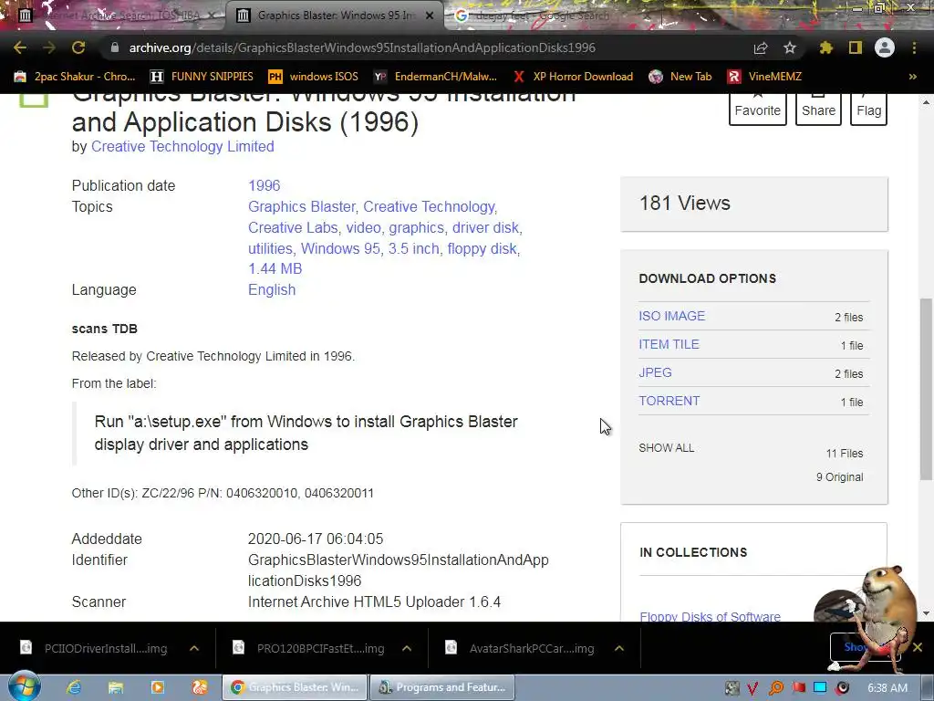This screenshot has width=934, height=701.
Task: Open the driver disk topic link
Action: pos(486,227)
